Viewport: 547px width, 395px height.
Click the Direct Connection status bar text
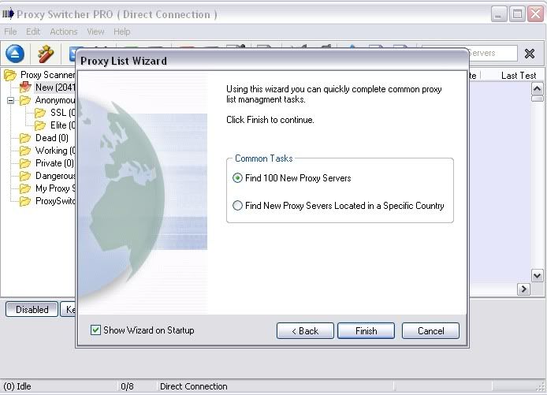[x=194, y=386]
